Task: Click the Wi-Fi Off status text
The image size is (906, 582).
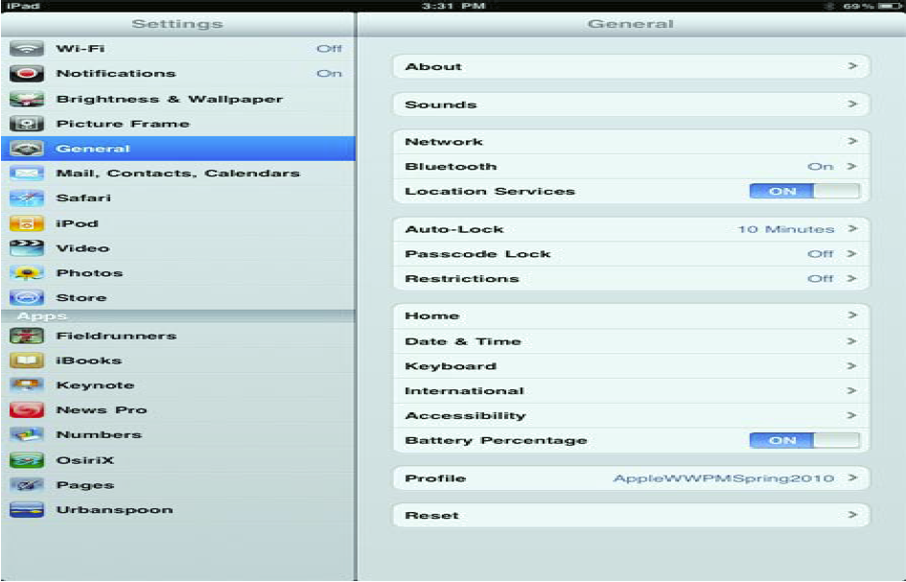Action: pyautogui.click(x=330, y=49)
